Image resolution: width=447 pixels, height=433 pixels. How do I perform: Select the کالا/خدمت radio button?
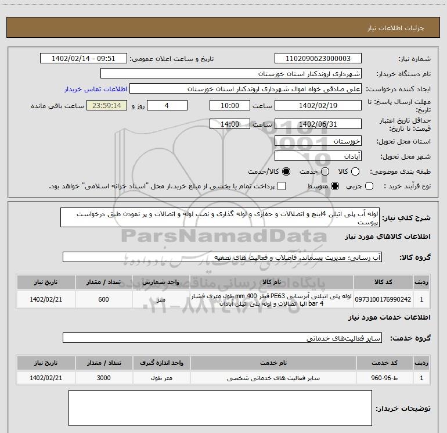point(286,171)
